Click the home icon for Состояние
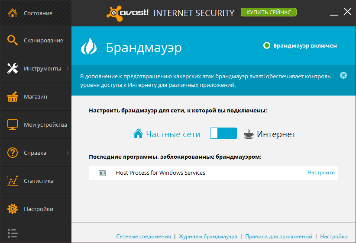This screenshot has width=356, height=243. 13,13
